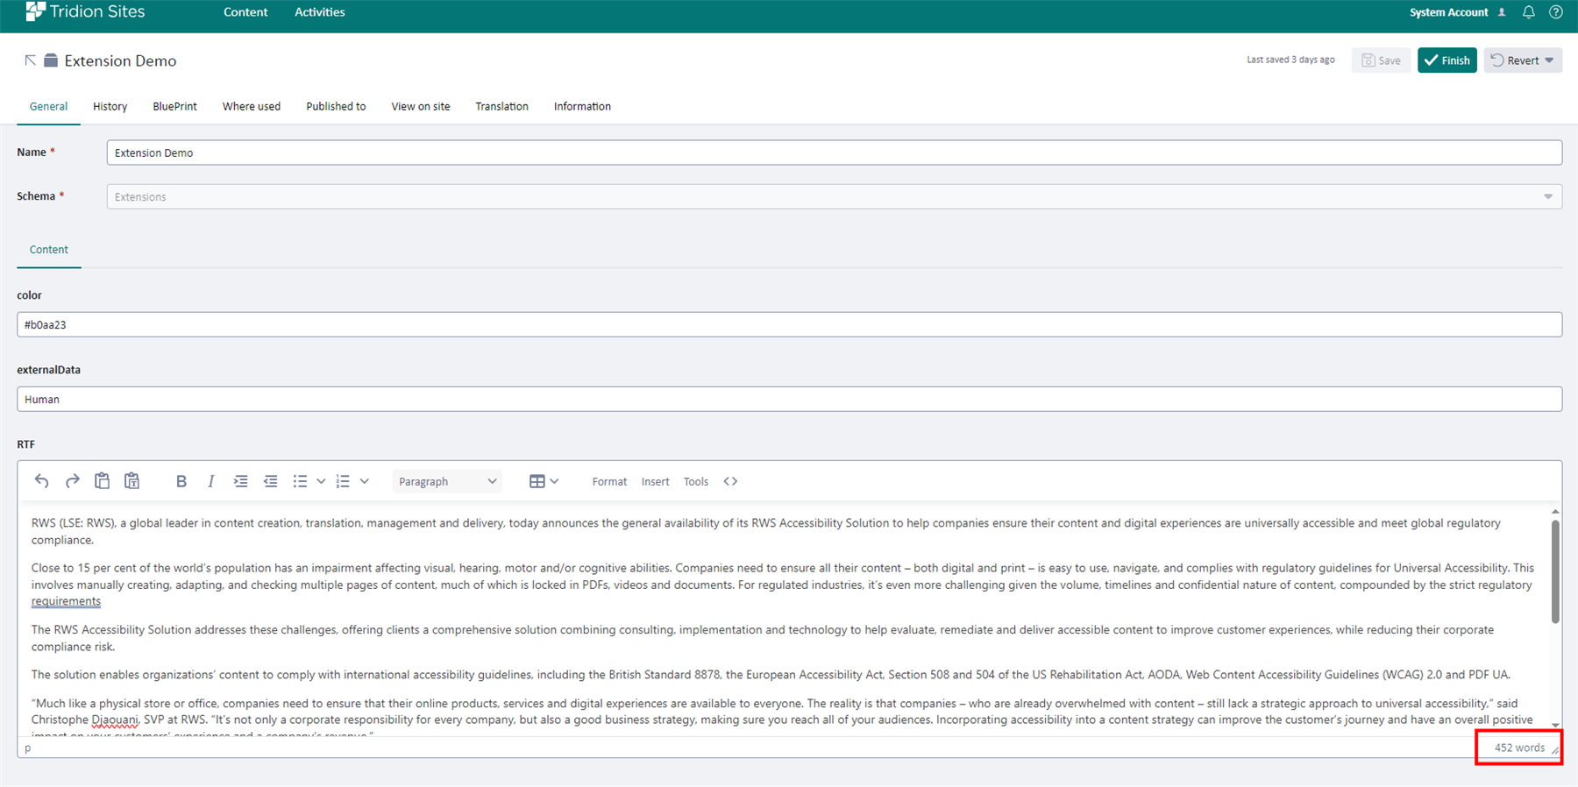Switch to the General tab
Viewport: 1578px width, 787px height.
(x=48, y=106)
